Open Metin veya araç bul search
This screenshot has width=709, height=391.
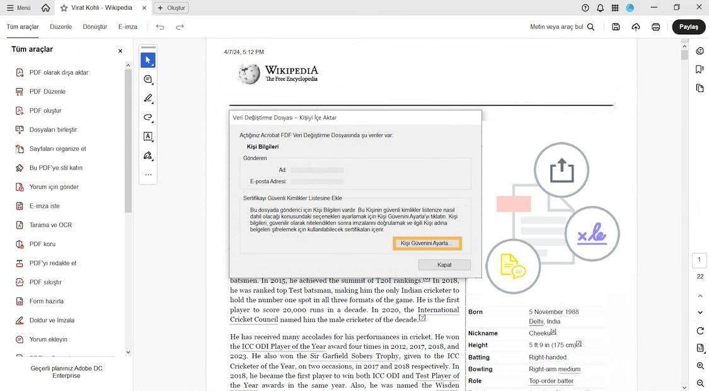coord(562,26)
